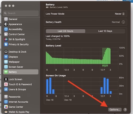Open Privacy & Security hand icon
133x114 pixels.
coord(6,44)
